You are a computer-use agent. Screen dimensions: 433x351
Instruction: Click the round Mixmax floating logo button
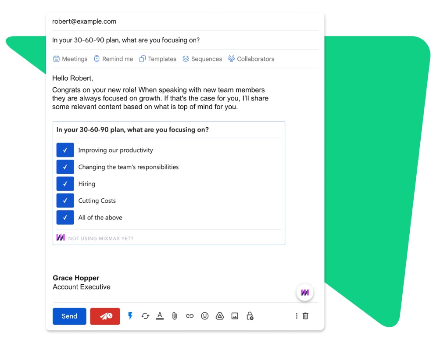click(x=305, y=293)
